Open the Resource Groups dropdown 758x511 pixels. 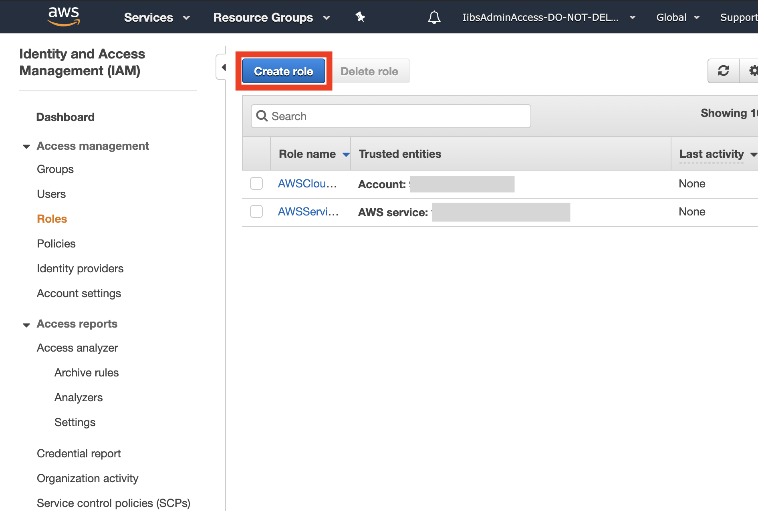click(x=272, y=18)
